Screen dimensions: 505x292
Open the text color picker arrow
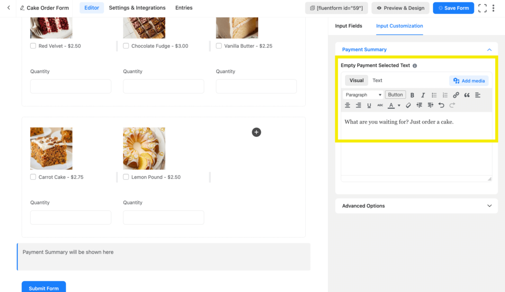398,105
